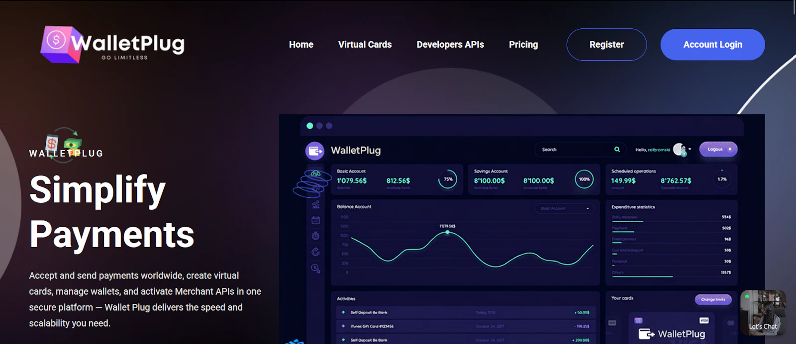
Task: Click the wallet logo icon in dashboard preview
Action: click(314, 151)
